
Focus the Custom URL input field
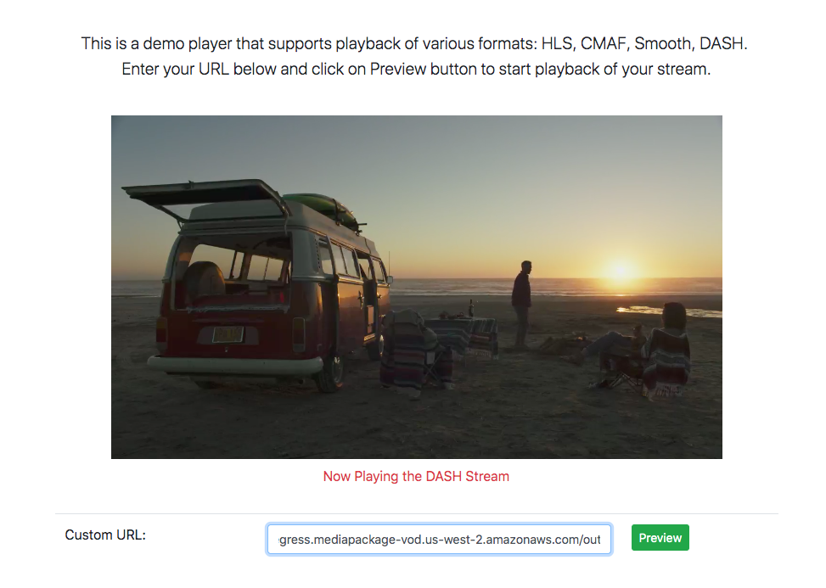tap(439, 539)
